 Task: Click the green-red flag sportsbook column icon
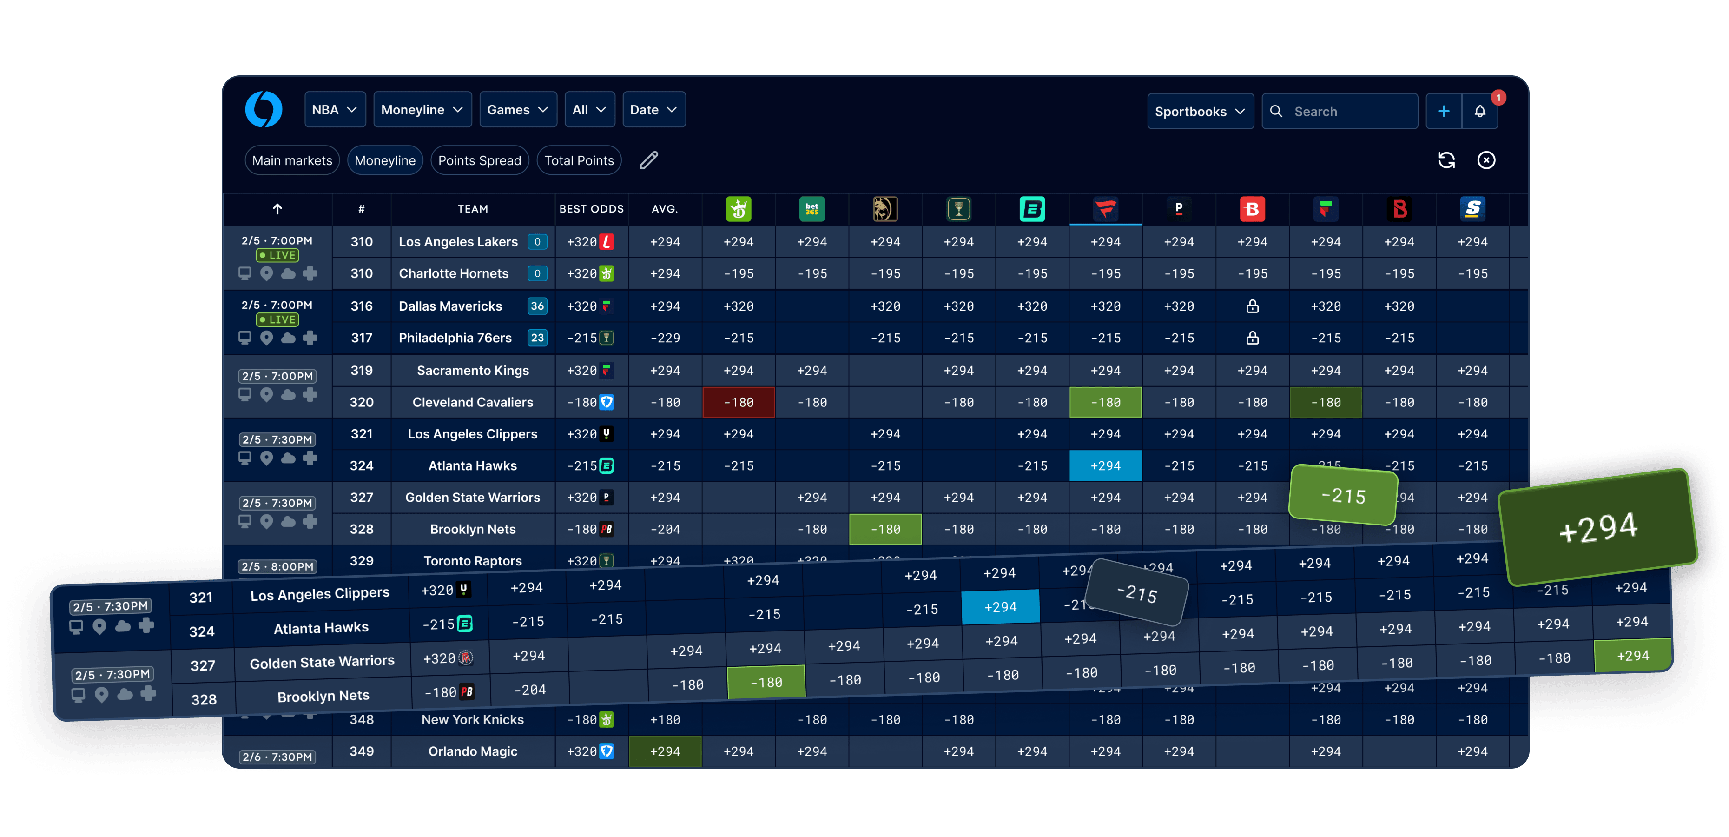click(x=1326, y=209)
